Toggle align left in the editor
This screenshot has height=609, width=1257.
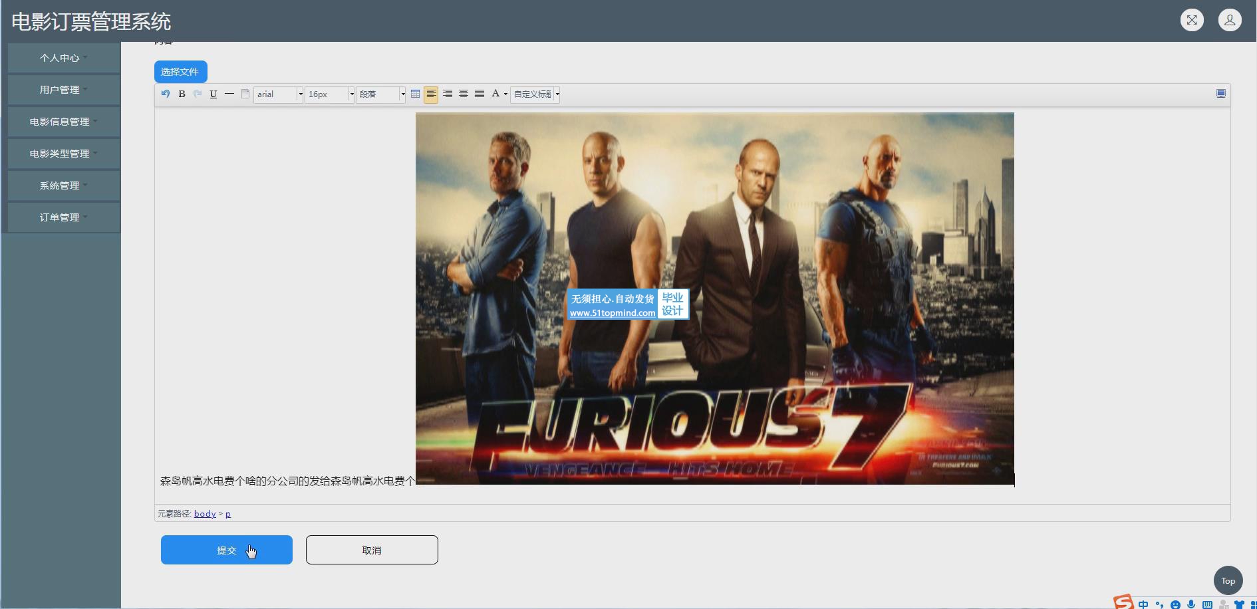click(432, 94)
